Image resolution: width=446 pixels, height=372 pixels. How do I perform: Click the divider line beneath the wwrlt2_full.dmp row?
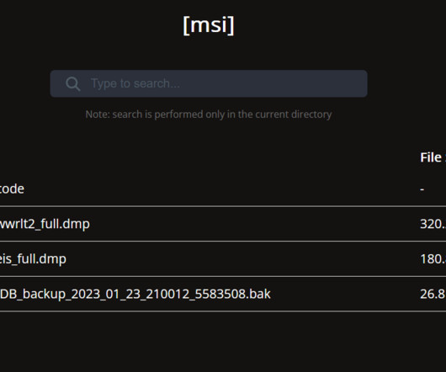tap(223, 242)
